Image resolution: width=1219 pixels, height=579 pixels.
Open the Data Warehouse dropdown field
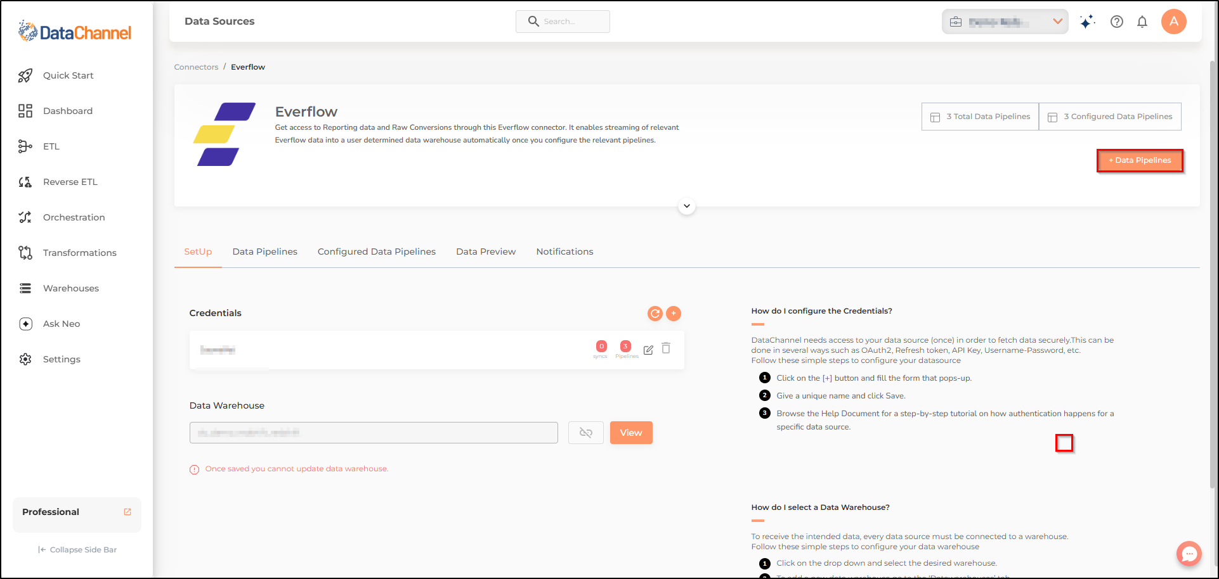(374, 433)
